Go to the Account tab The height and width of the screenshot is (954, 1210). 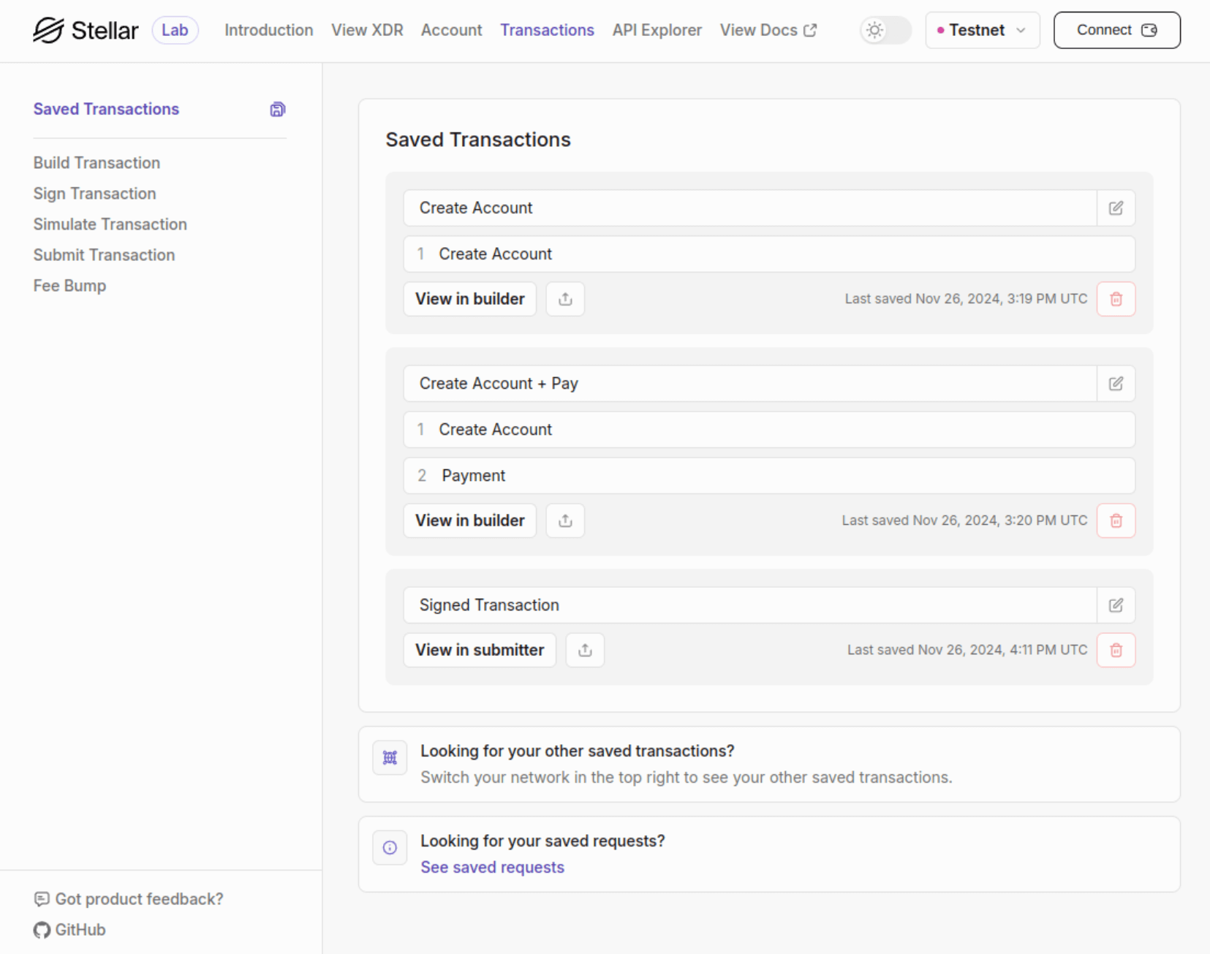click(451, 30)
